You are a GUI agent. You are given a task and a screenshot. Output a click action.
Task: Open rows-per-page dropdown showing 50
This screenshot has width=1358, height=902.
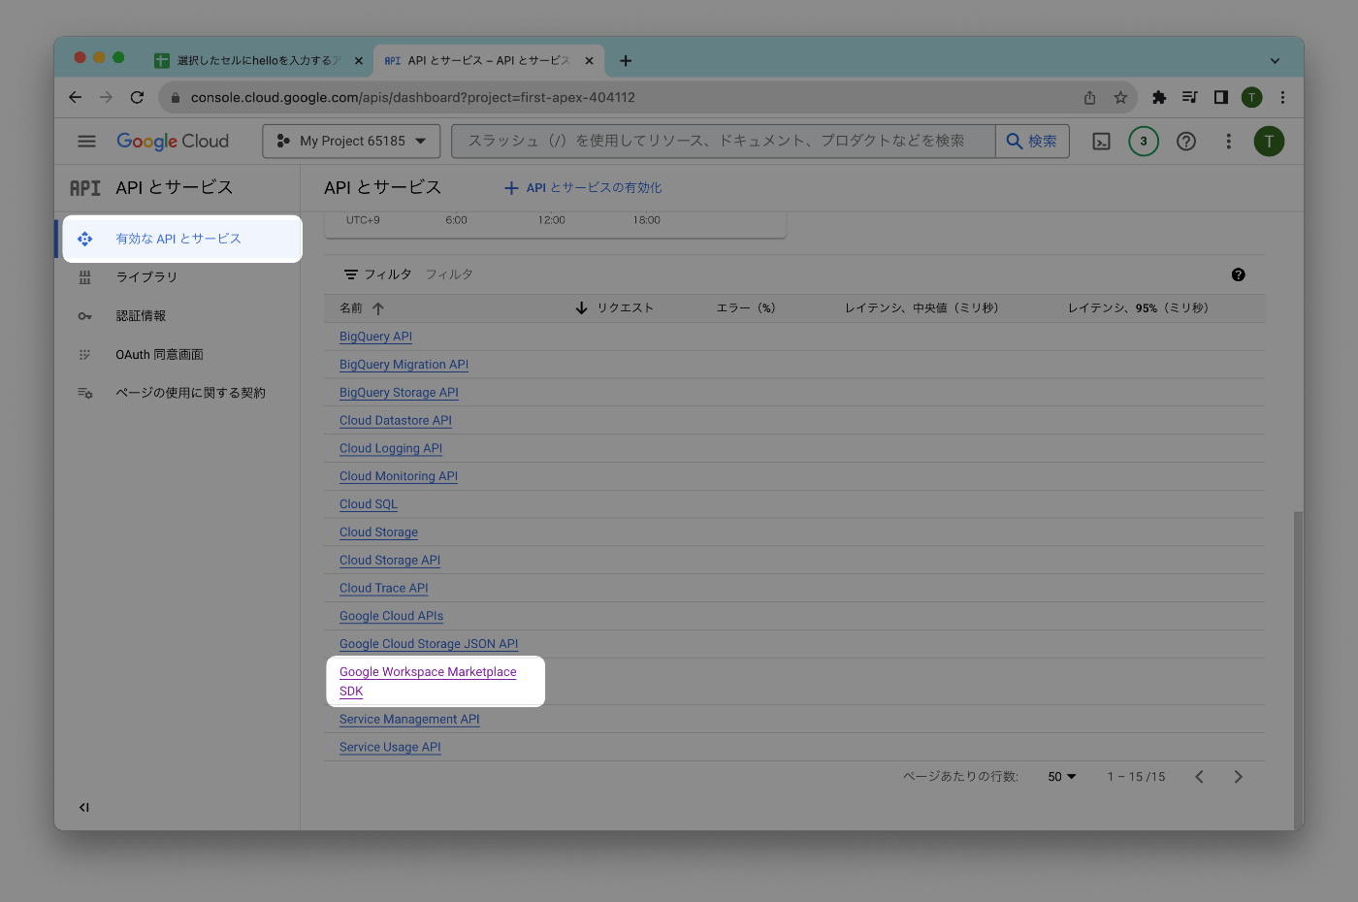1062,777
